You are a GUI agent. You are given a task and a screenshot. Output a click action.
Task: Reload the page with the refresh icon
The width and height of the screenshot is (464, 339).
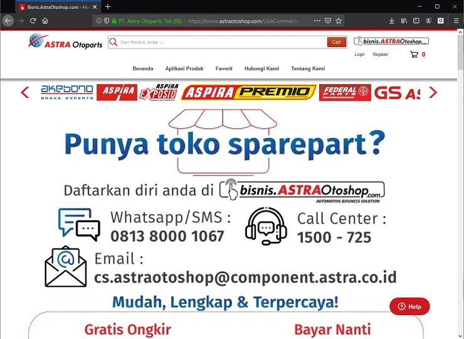click(33, 21)
